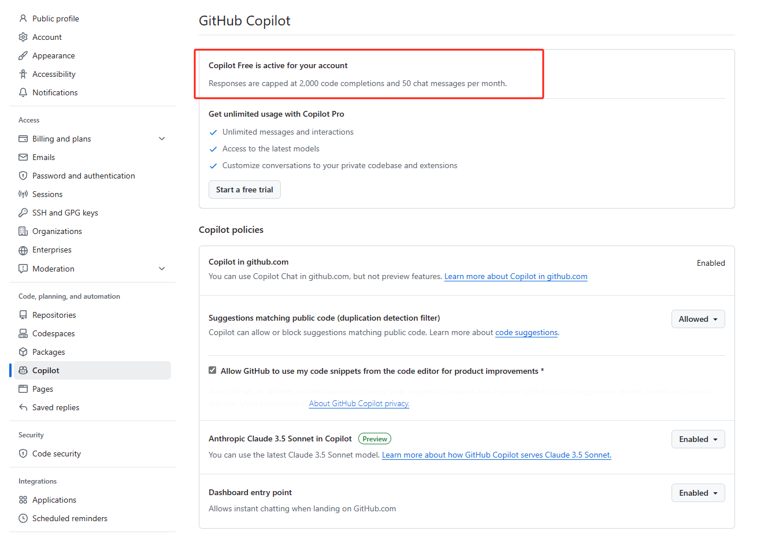
Task: Open Dashboard entry point Enabled dropdown
Action: tap(697, 493)
